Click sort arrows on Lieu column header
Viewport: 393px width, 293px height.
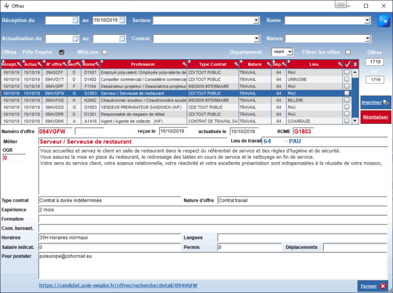point(289,61)
